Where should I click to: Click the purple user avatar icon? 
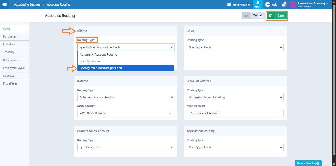293,5
